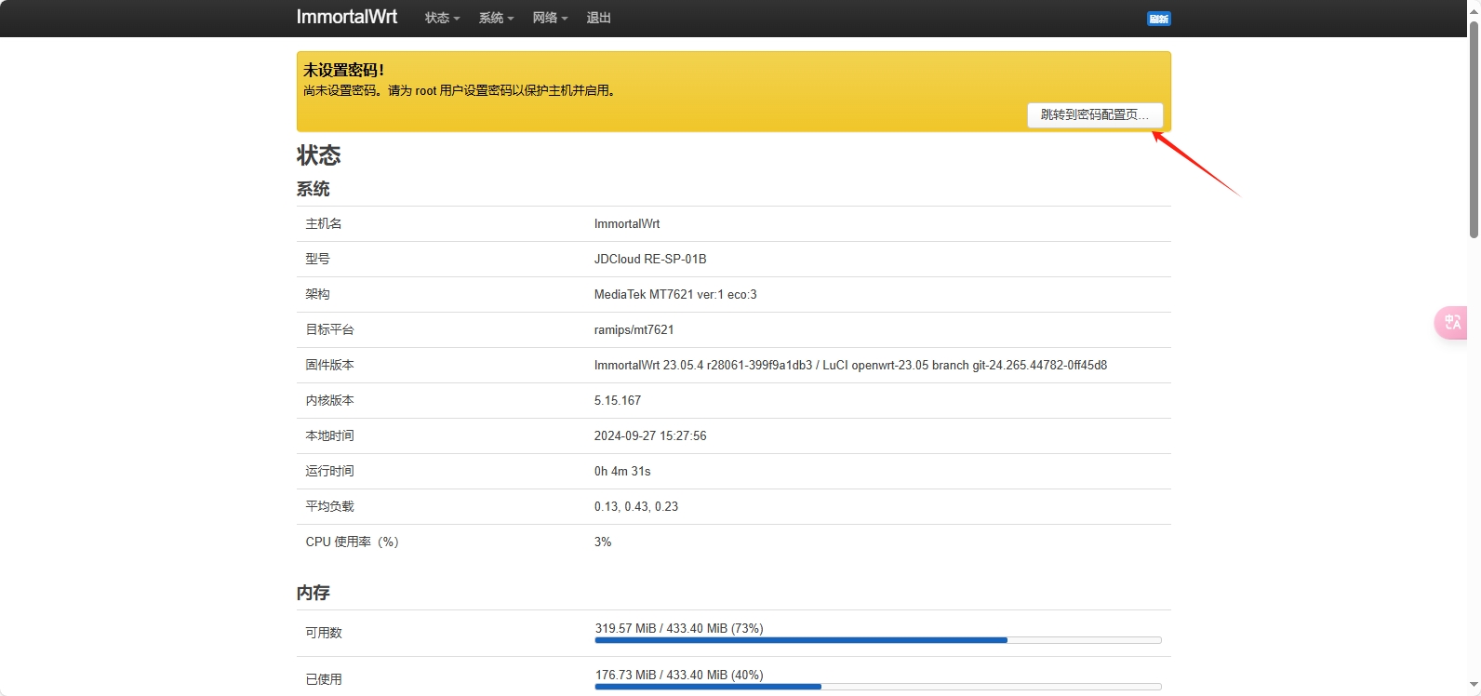Select the model value JDCloud RE-SP-01B
This screenshot has width=1481, height=696.
pyautogui.click(x=650, y=259)
